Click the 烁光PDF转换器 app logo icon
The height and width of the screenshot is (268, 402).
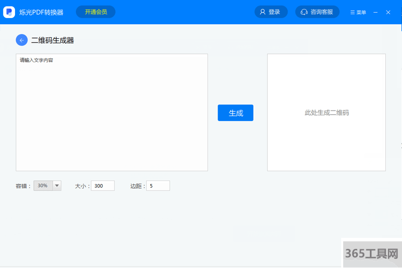pos(9,12)
